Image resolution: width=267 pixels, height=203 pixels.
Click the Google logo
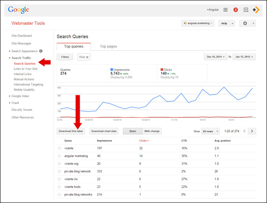point(19,10)
